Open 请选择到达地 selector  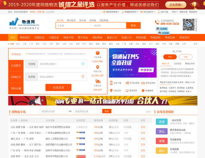(87, 111)
